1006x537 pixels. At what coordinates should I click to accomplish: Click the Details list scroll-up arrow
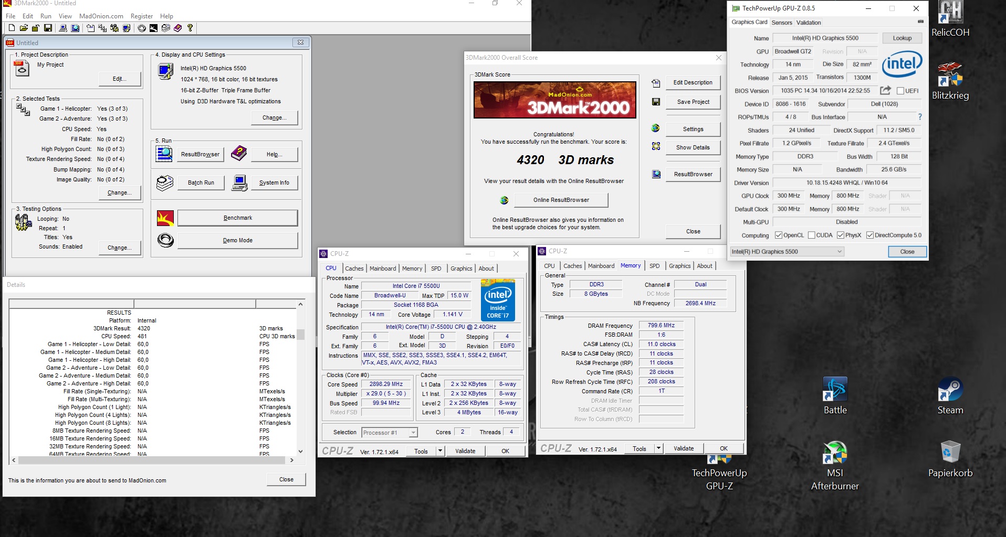[300, 304]
